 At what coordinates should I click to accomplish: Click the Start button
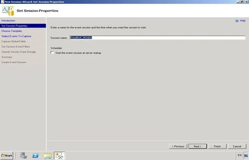point(7,156)
